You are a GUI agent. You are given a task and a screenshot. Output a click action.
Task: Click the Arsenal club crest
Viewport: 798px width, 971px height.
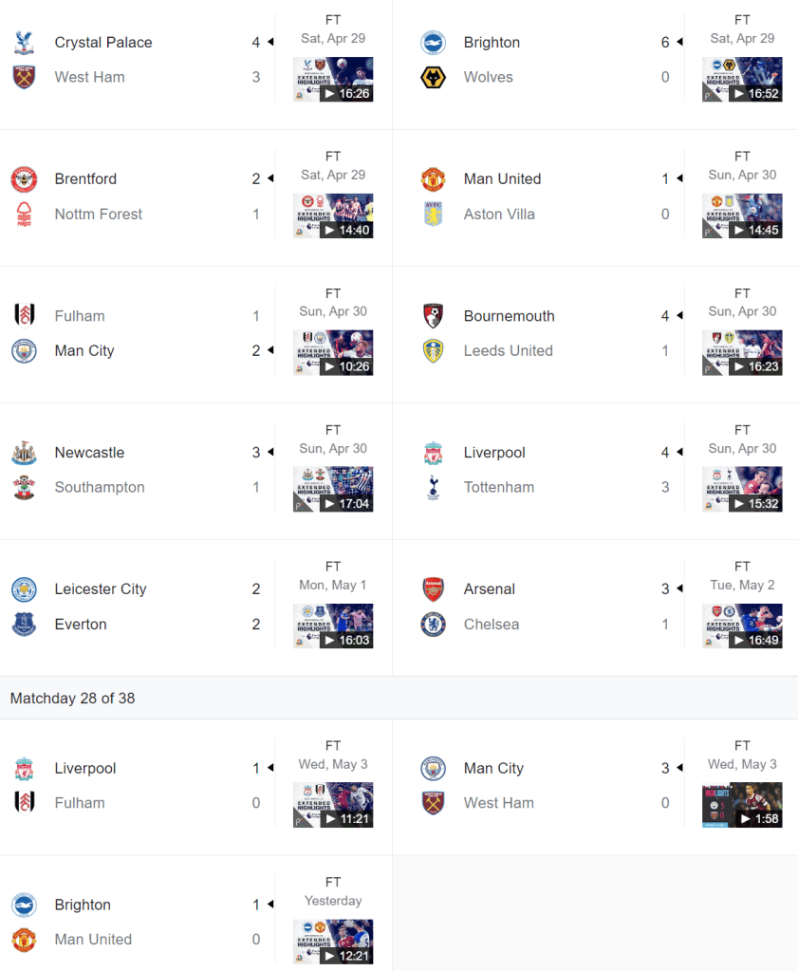coord(433,589)
